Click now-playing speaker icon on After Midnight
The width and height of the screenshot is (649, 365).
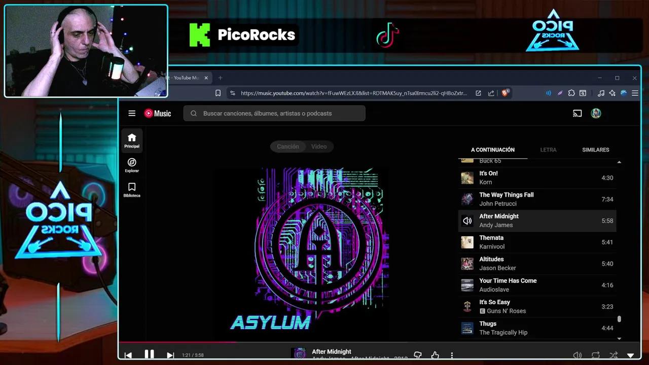coord(467,221)
